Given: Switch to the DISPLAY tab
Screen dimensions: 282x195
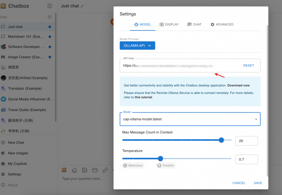Looking at the screenshot, I should click(x=169, y=25).
